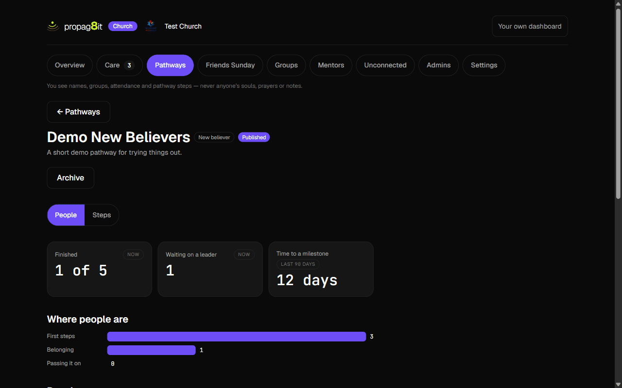Click the propag8it logo icon
The height and width of the screenshot is (388, 622).
53,26
